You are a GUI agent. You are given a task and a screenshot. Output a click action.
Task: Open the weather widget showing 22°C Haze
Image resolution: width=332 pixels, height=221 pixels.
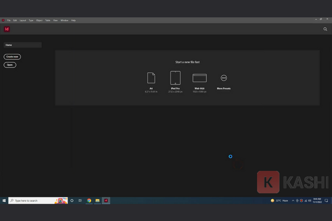pyautogui.click(x=279, y=201)
